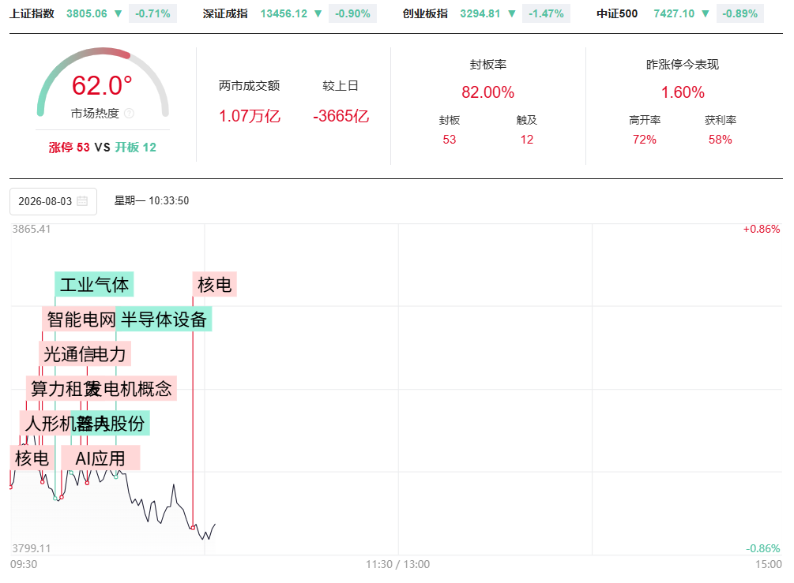794x583 pixels.
Task: Select the 半导体设备 sector label
Action: (164, 319)
